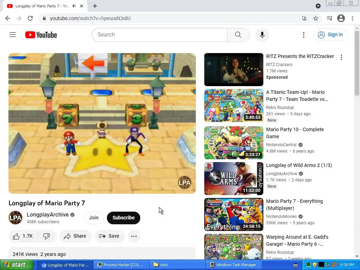Open the tab search dropdown arrow
The image size is (360, 270).
[x=318, y=6]
